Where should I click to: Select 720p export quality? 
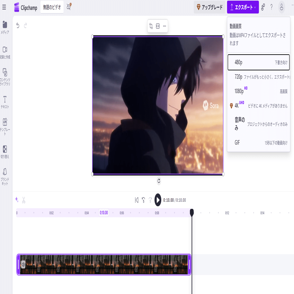pyautogui.click(x=259, y=77)
